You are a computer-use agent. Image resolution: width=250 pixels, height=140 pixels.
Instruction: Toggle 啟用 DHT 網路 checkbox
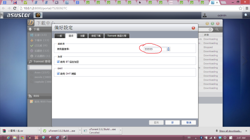58,73
